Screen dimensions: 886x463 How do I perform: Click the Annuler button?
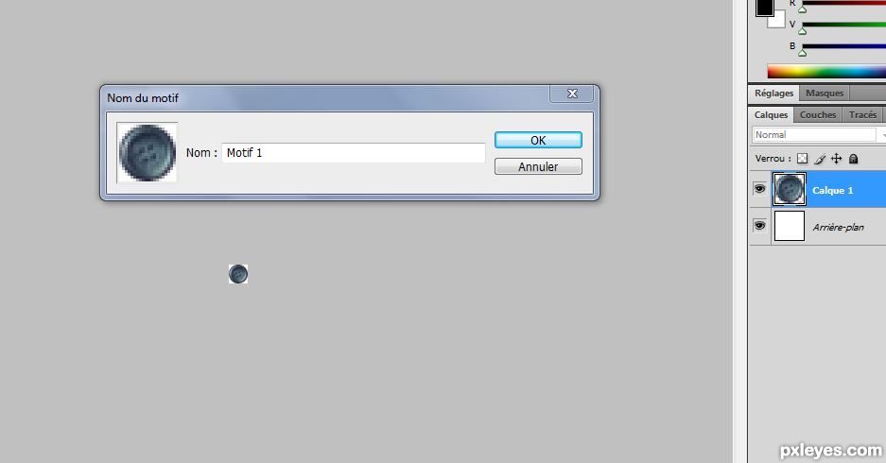pyautogui.click(x=538, y=166)
